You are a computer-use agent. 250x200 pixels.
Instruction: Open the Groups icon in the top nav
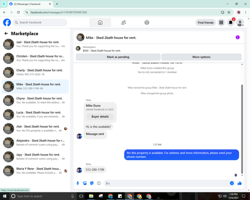[x=146, y=22]
